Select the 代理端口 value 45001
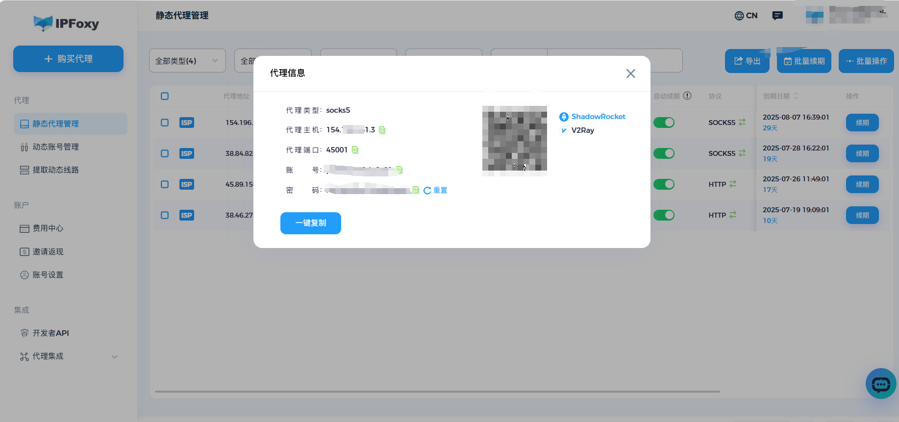This screenshot has width=899, height=422. click(x=337, y=150)
